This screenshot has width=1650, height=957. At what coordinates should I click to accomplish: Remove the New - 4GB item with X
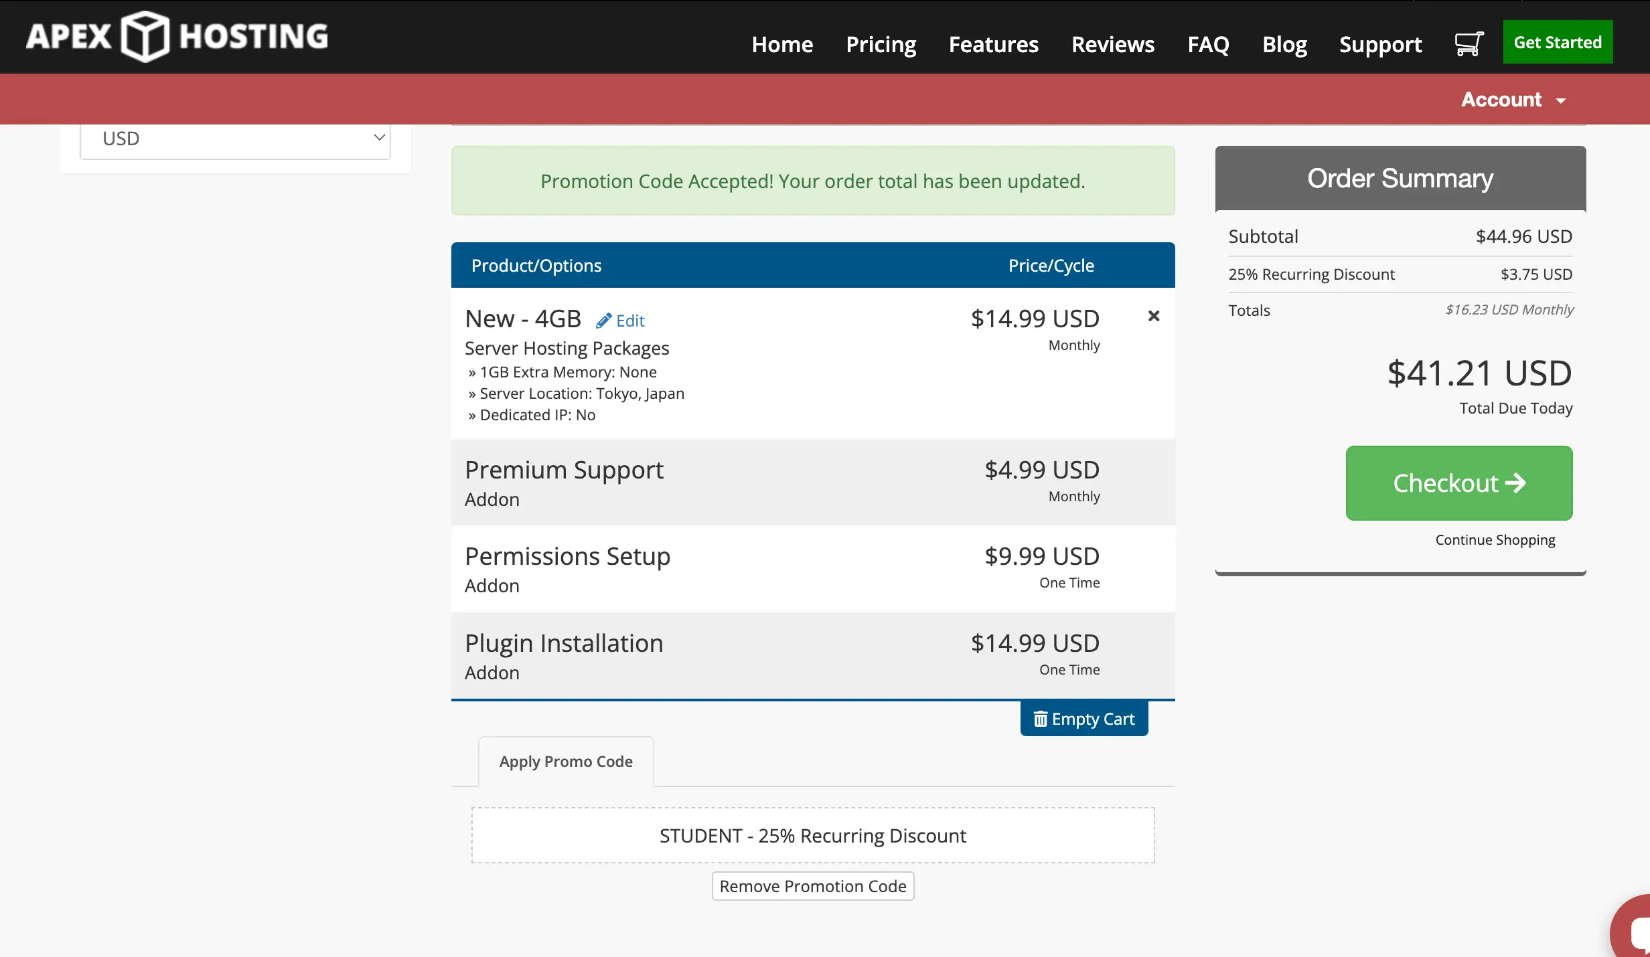1153,316
